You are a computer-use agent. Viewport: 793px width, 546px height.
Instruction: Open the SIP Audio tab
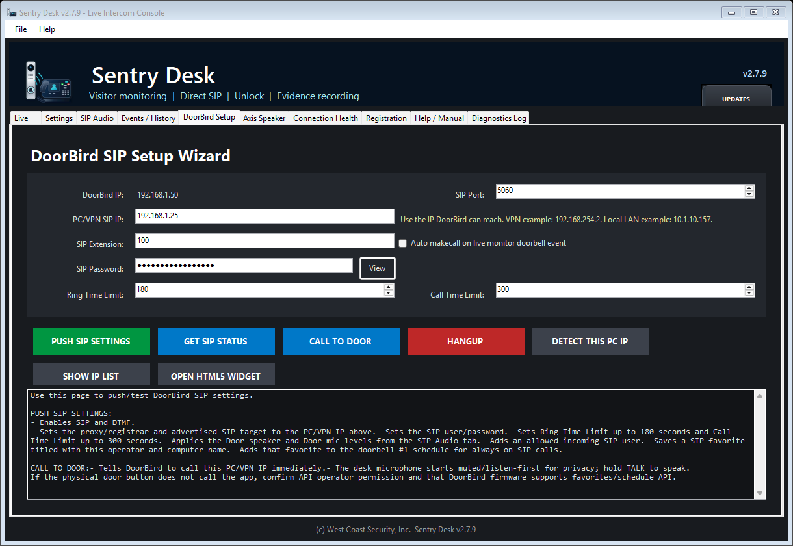point(97,118)
